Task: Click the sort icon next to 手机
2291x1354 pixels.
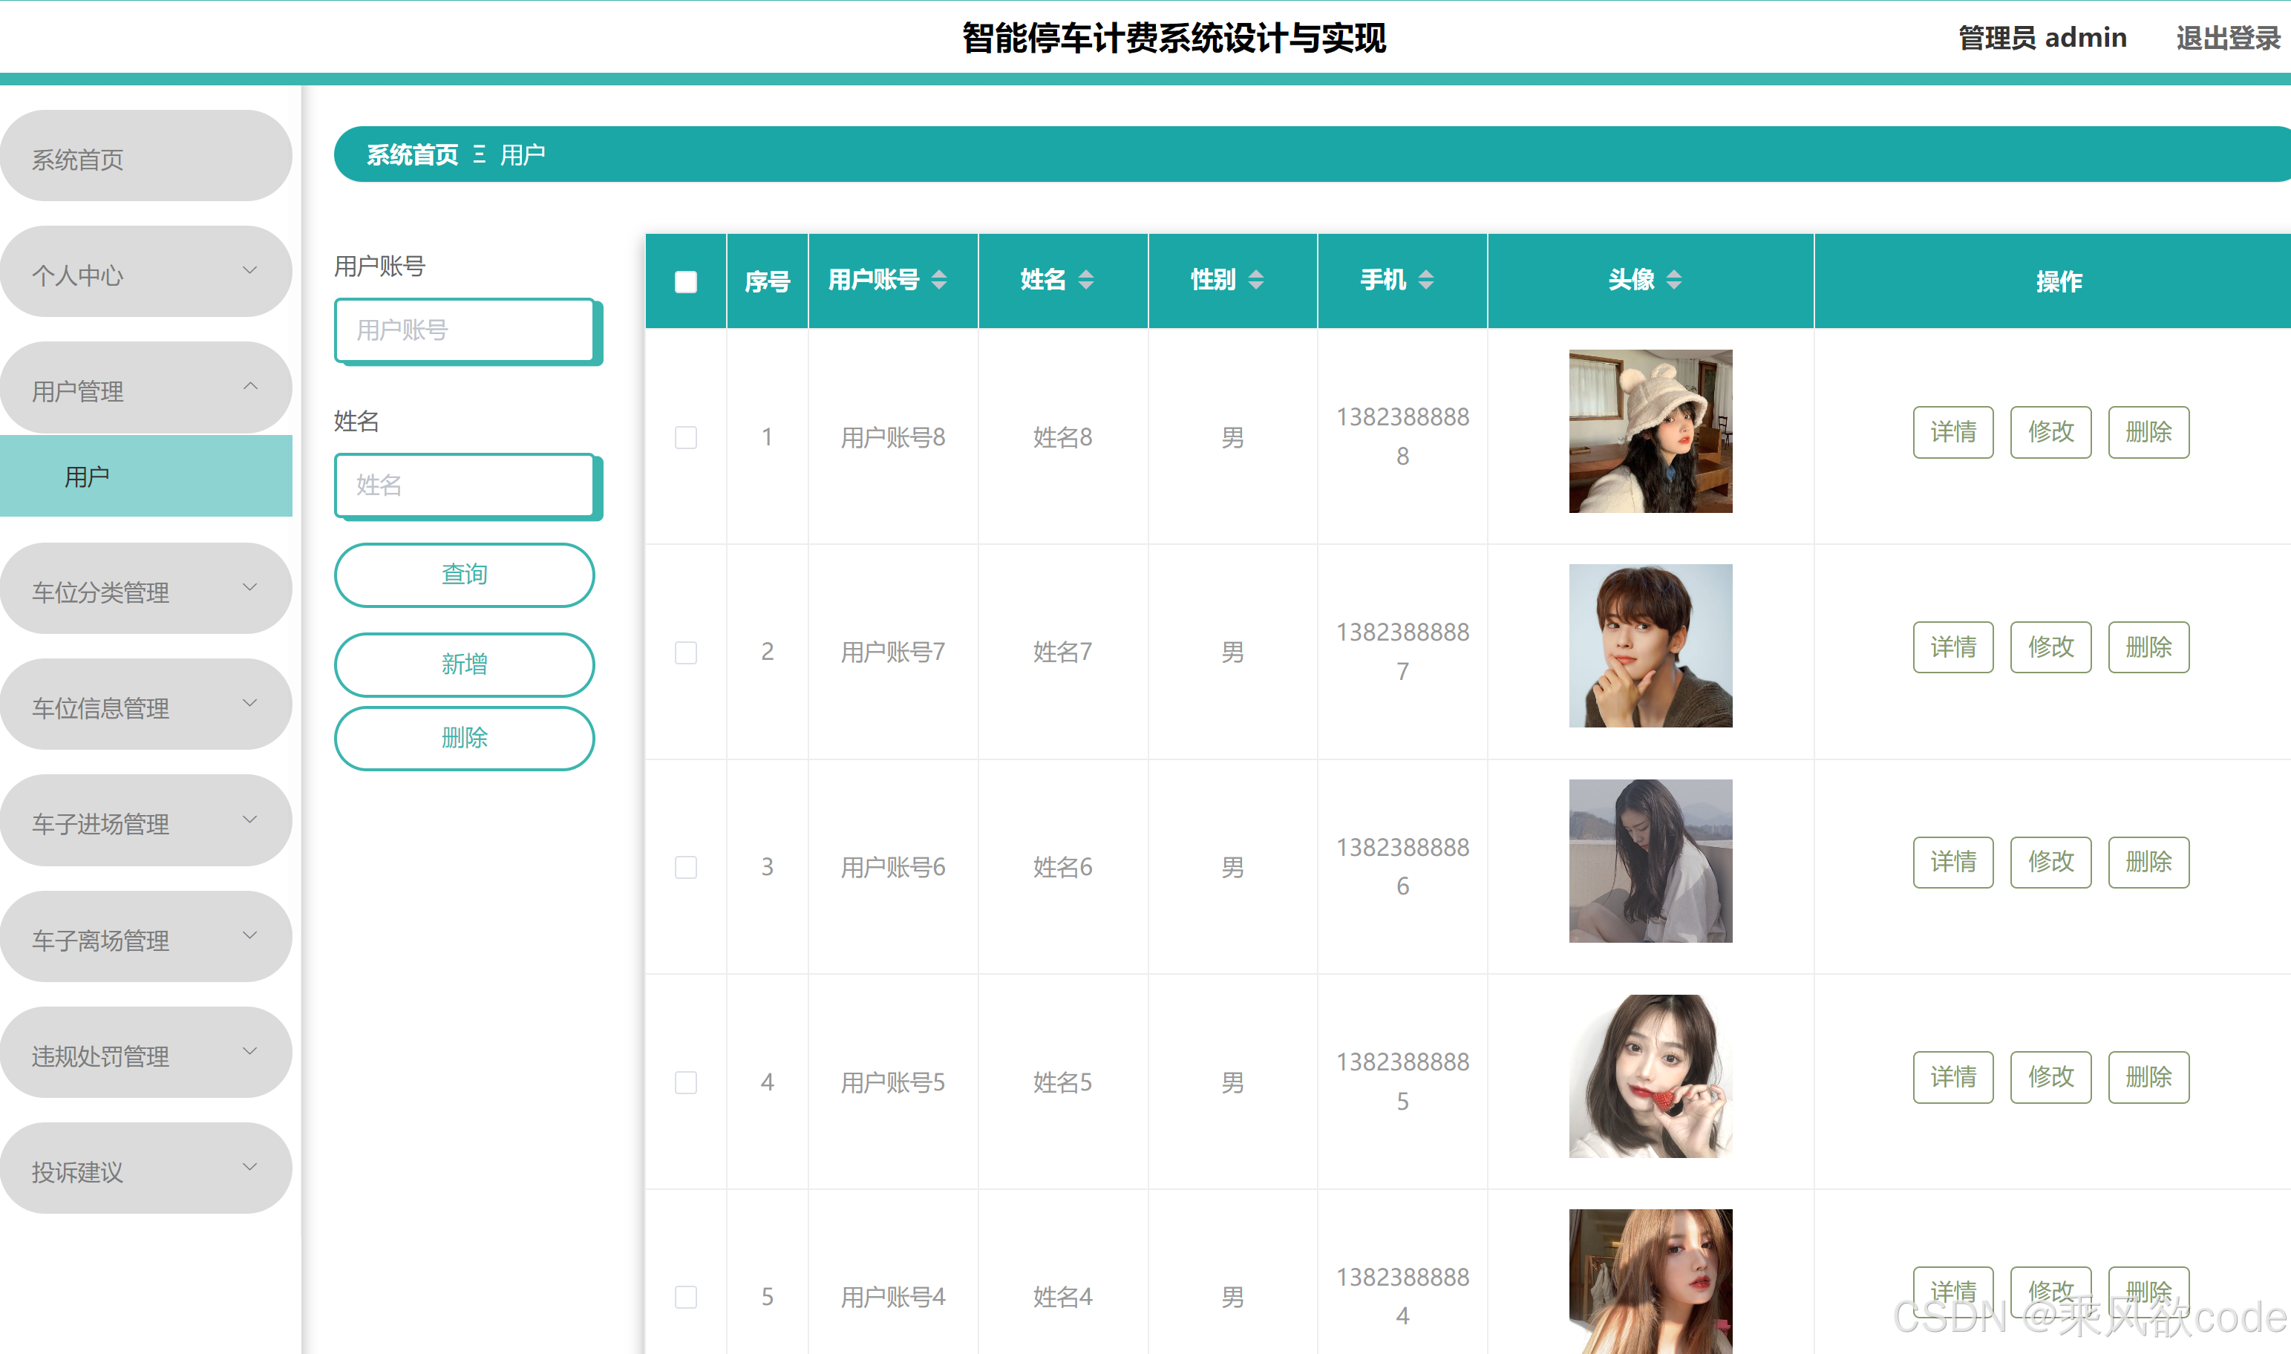Action: pos(1426,280)
